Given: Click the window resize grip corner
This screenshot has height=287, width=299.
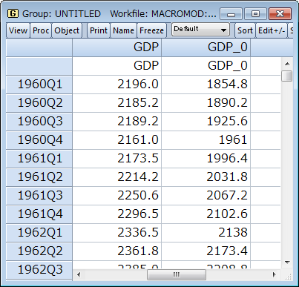Looking at the screenshot, I should pos(288,277).
